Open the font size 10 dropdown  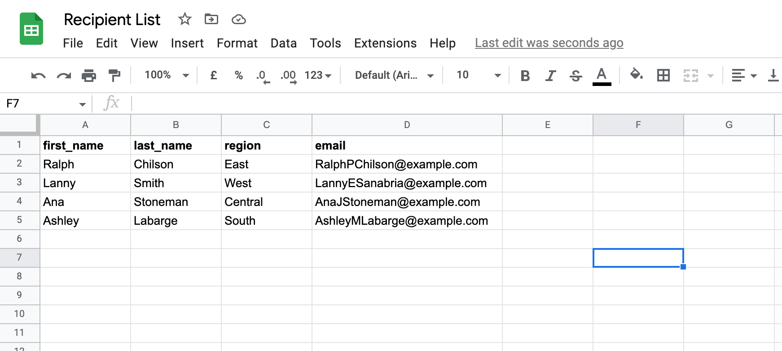coord(478,75)
